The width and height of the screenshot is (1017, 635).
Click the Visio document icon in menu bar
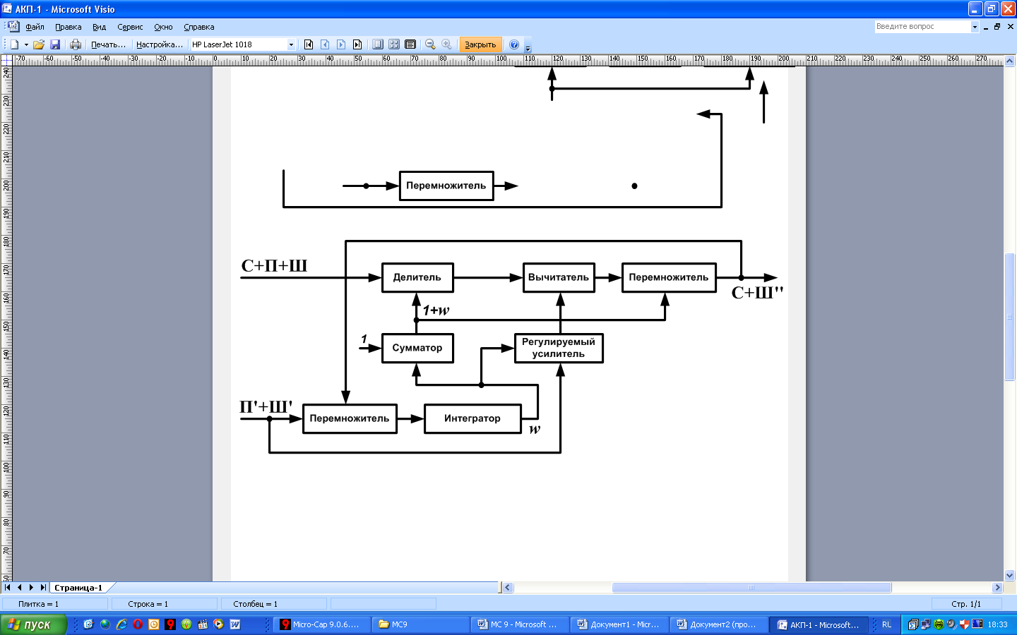(x=12, y=26)
